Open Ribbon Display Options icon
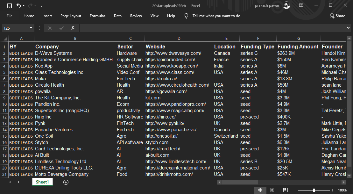 tap(301, 5)
